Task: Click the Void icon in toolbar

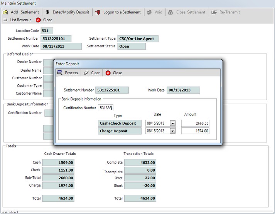Action: (149, 12)
